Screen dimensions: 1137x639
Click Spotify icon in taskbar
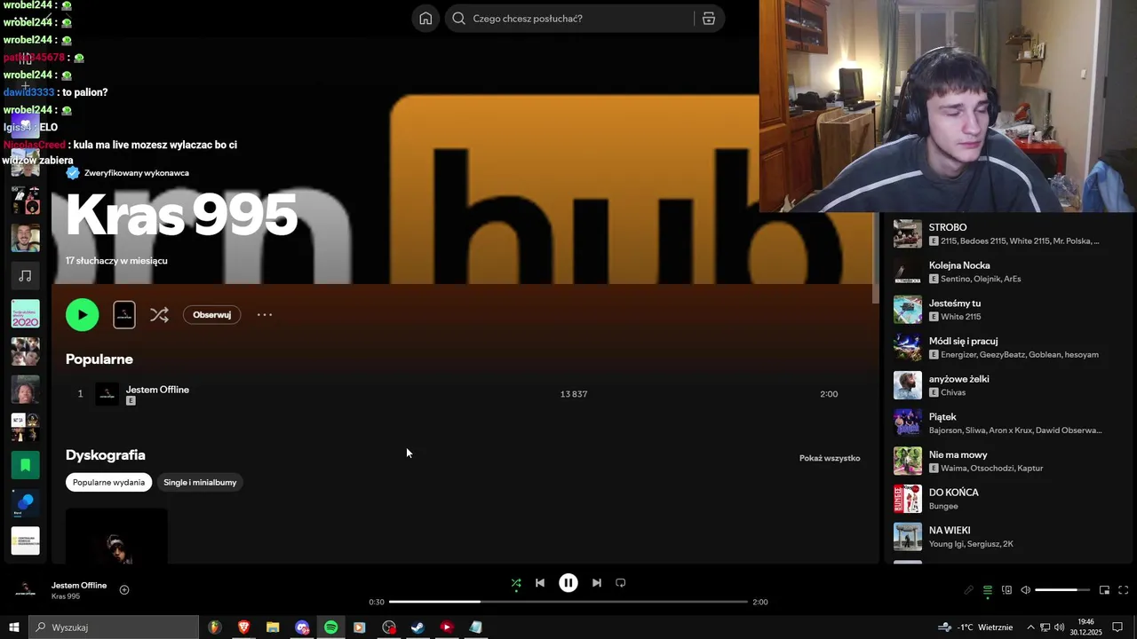pyautogui.click(x=330, y=627)
